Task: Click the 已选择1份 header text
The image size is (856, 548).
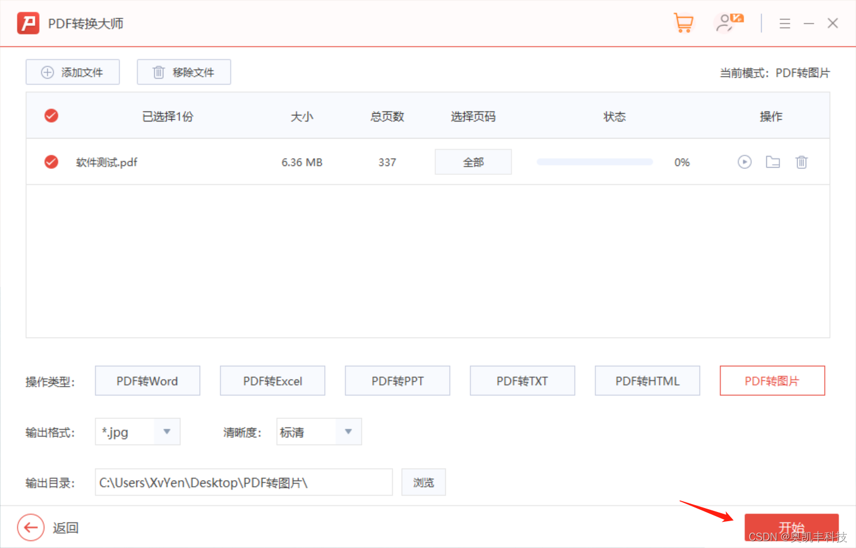Action: tap(168, 116)
